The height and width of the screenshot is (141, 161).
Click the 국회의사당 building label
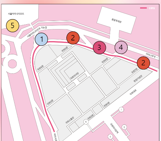(75, 76)
